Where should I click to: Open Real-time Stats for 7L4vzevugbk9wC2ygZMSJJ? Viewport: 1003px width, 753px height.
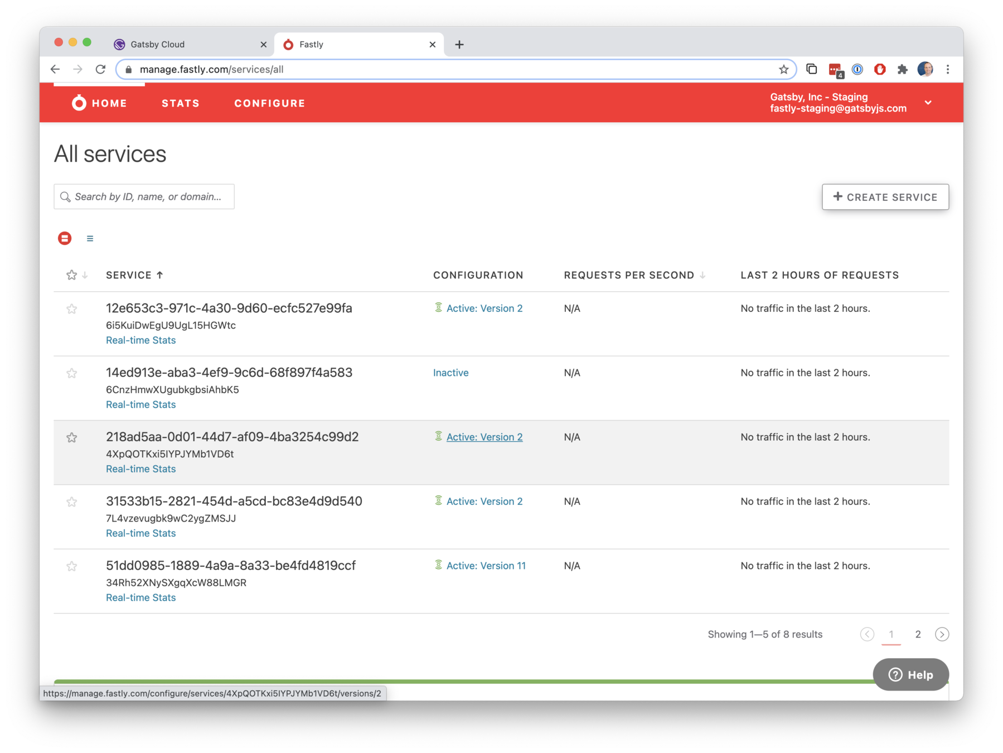pos(140,533)
